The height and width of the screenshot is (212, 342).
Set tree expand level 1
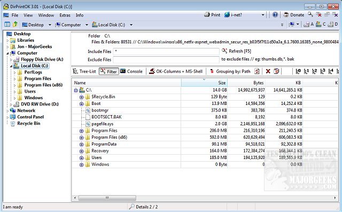306,71
